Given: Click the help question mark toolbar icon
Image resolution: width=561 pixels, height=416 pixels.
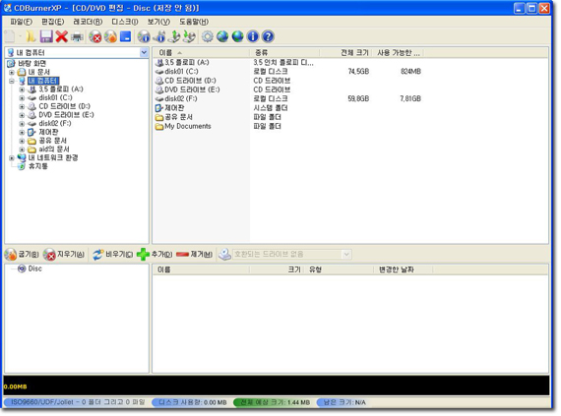Looking at the screenshot, I should click(268, 36).
